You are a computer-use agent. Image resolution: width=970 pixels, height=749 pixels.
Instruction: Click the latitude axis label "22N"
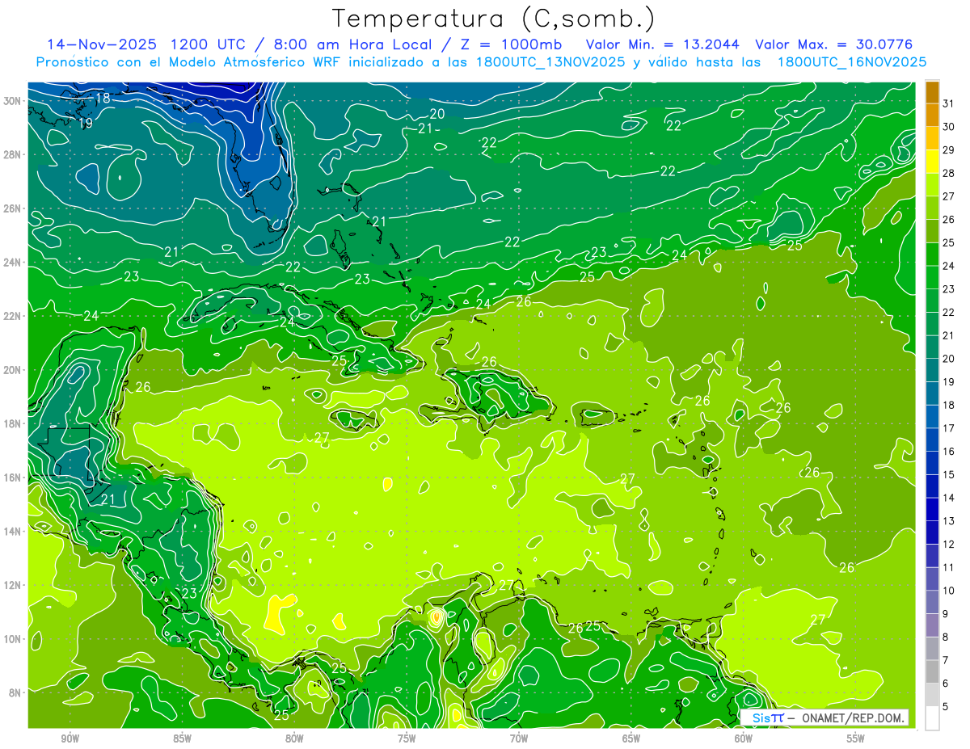[13, 316]
